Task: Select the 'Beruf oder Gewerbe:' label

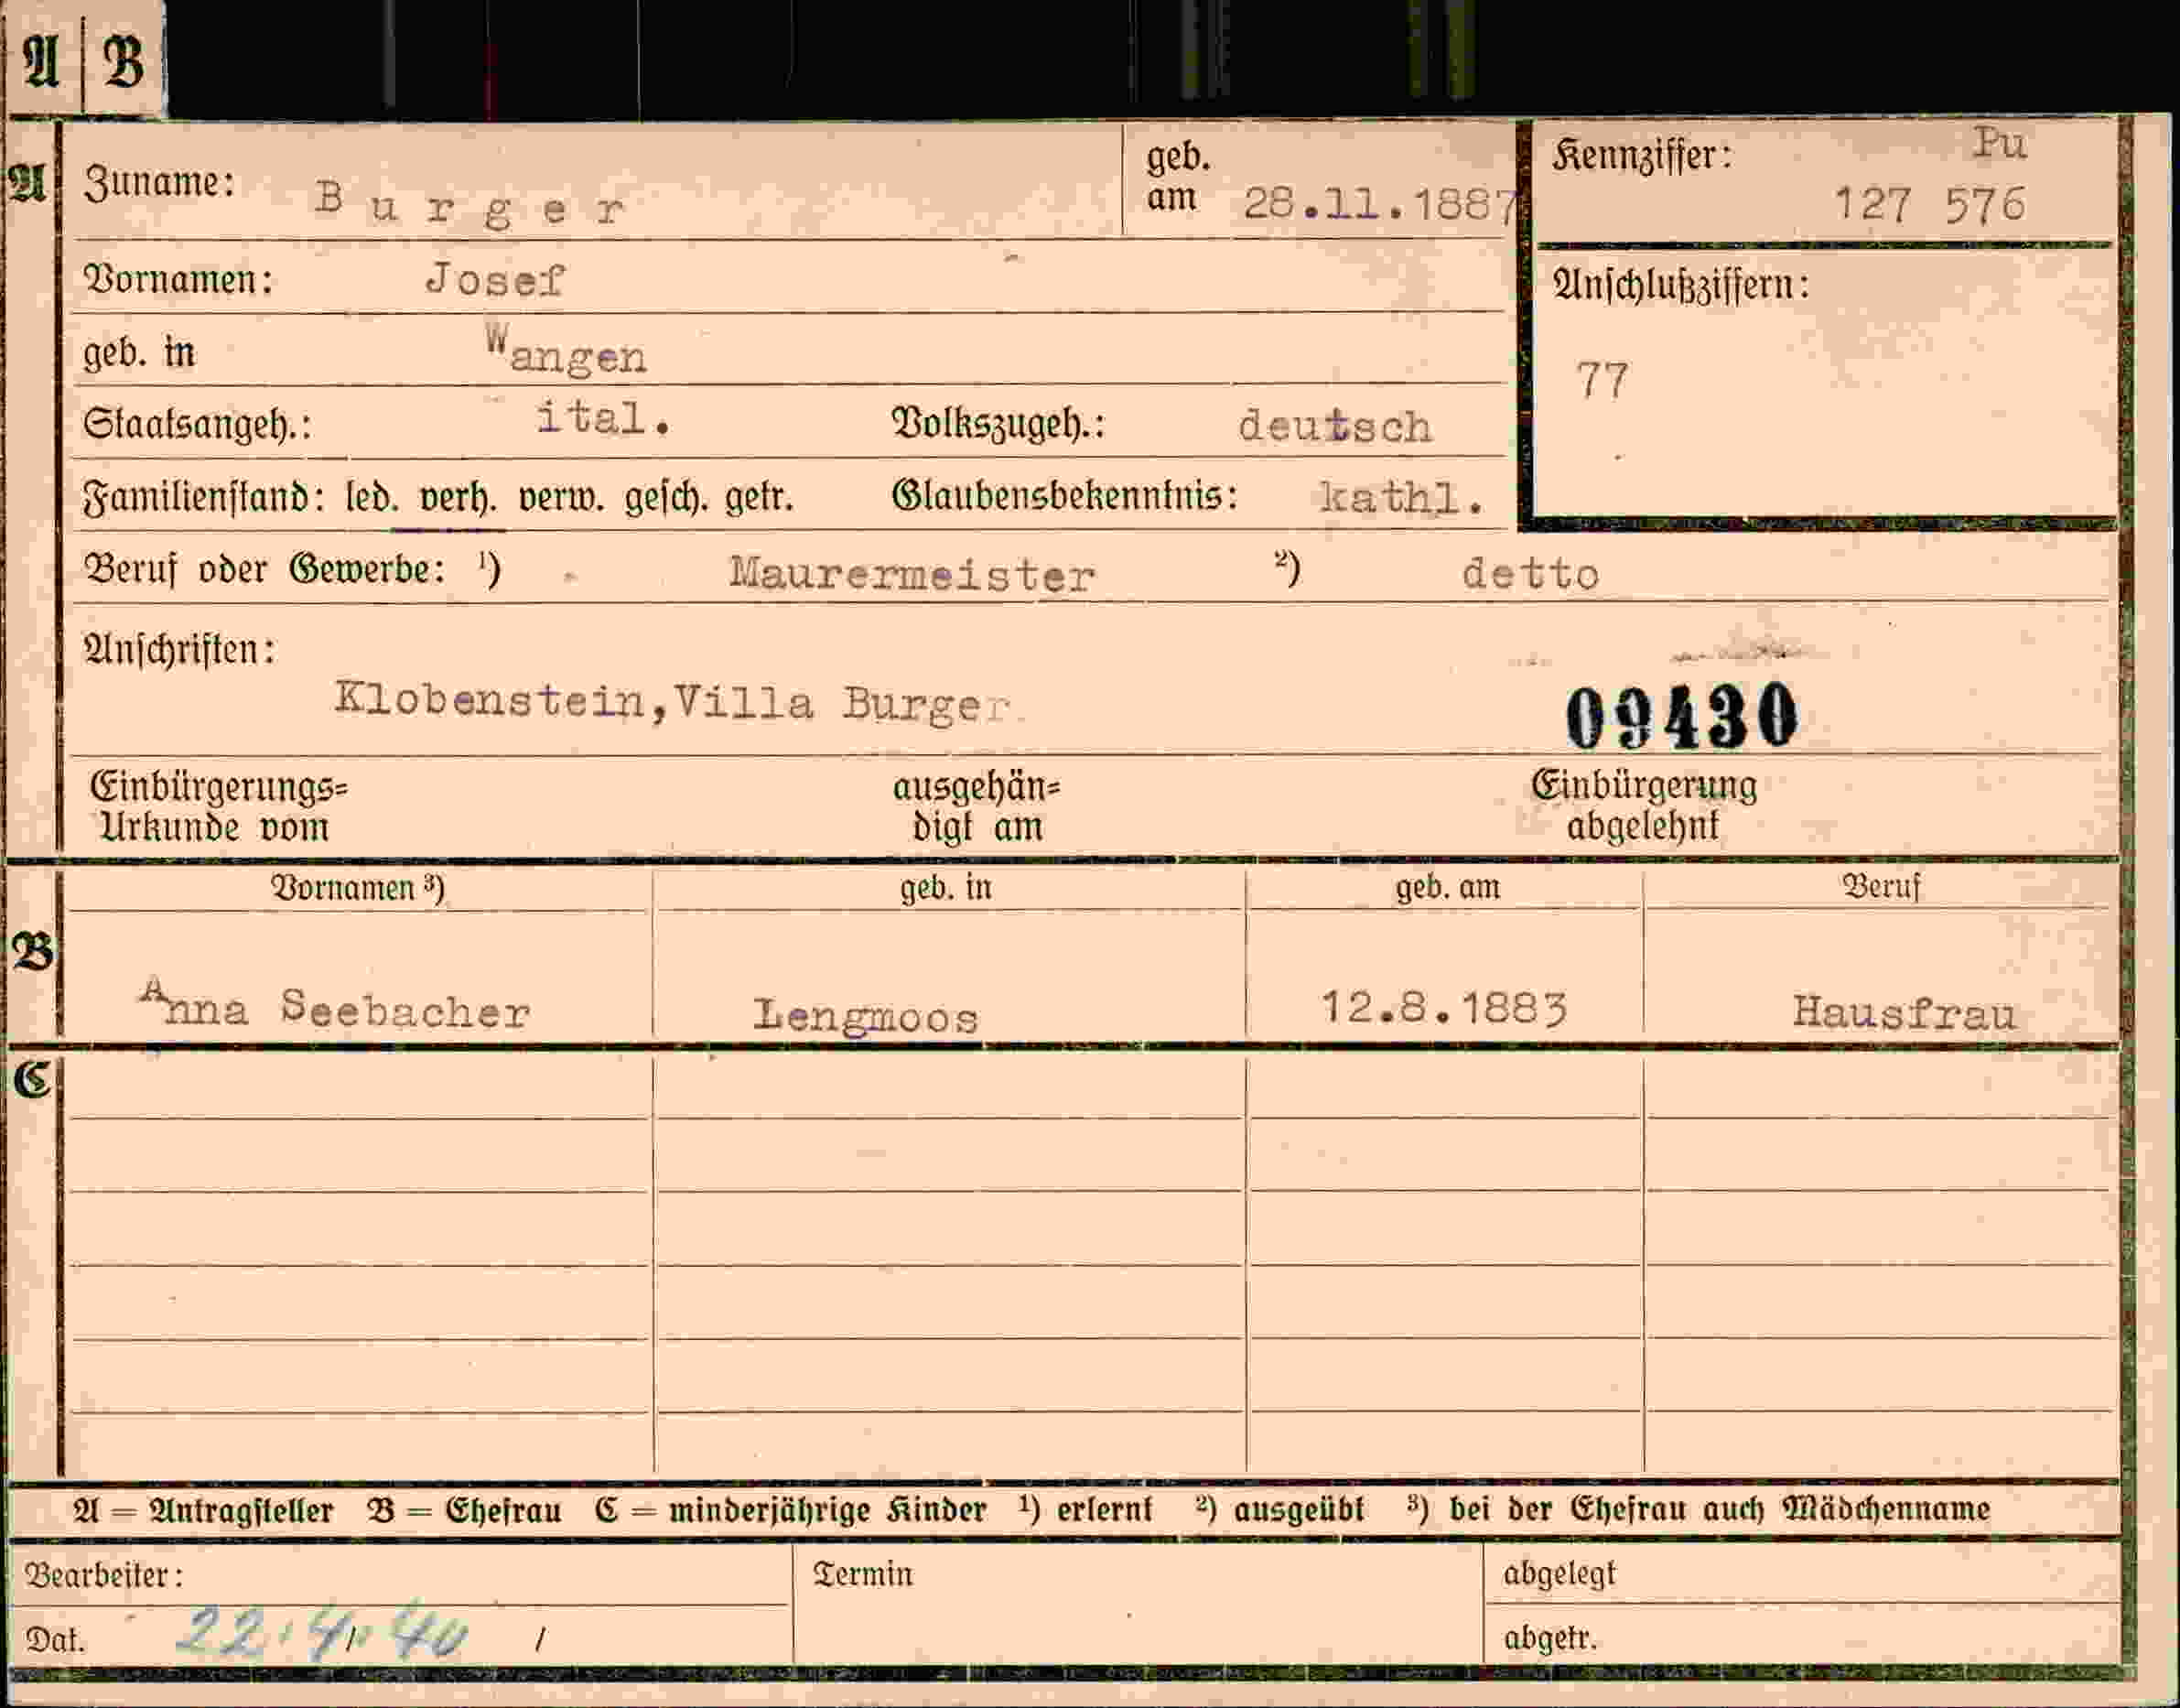Action: pyautogui.click(x=264, y=569)
